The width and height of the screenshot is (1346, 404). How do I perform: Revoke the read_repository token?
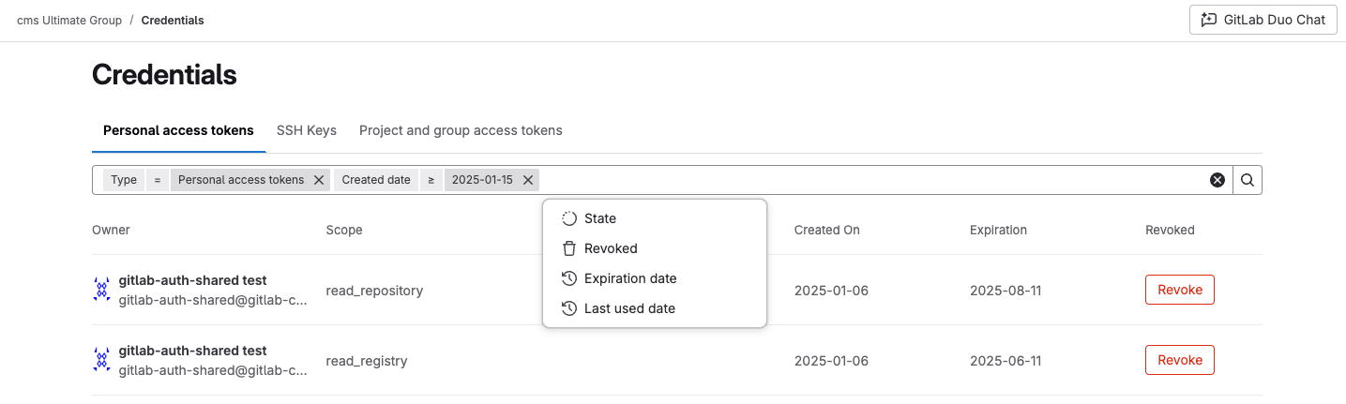[x=1180, y=290]
